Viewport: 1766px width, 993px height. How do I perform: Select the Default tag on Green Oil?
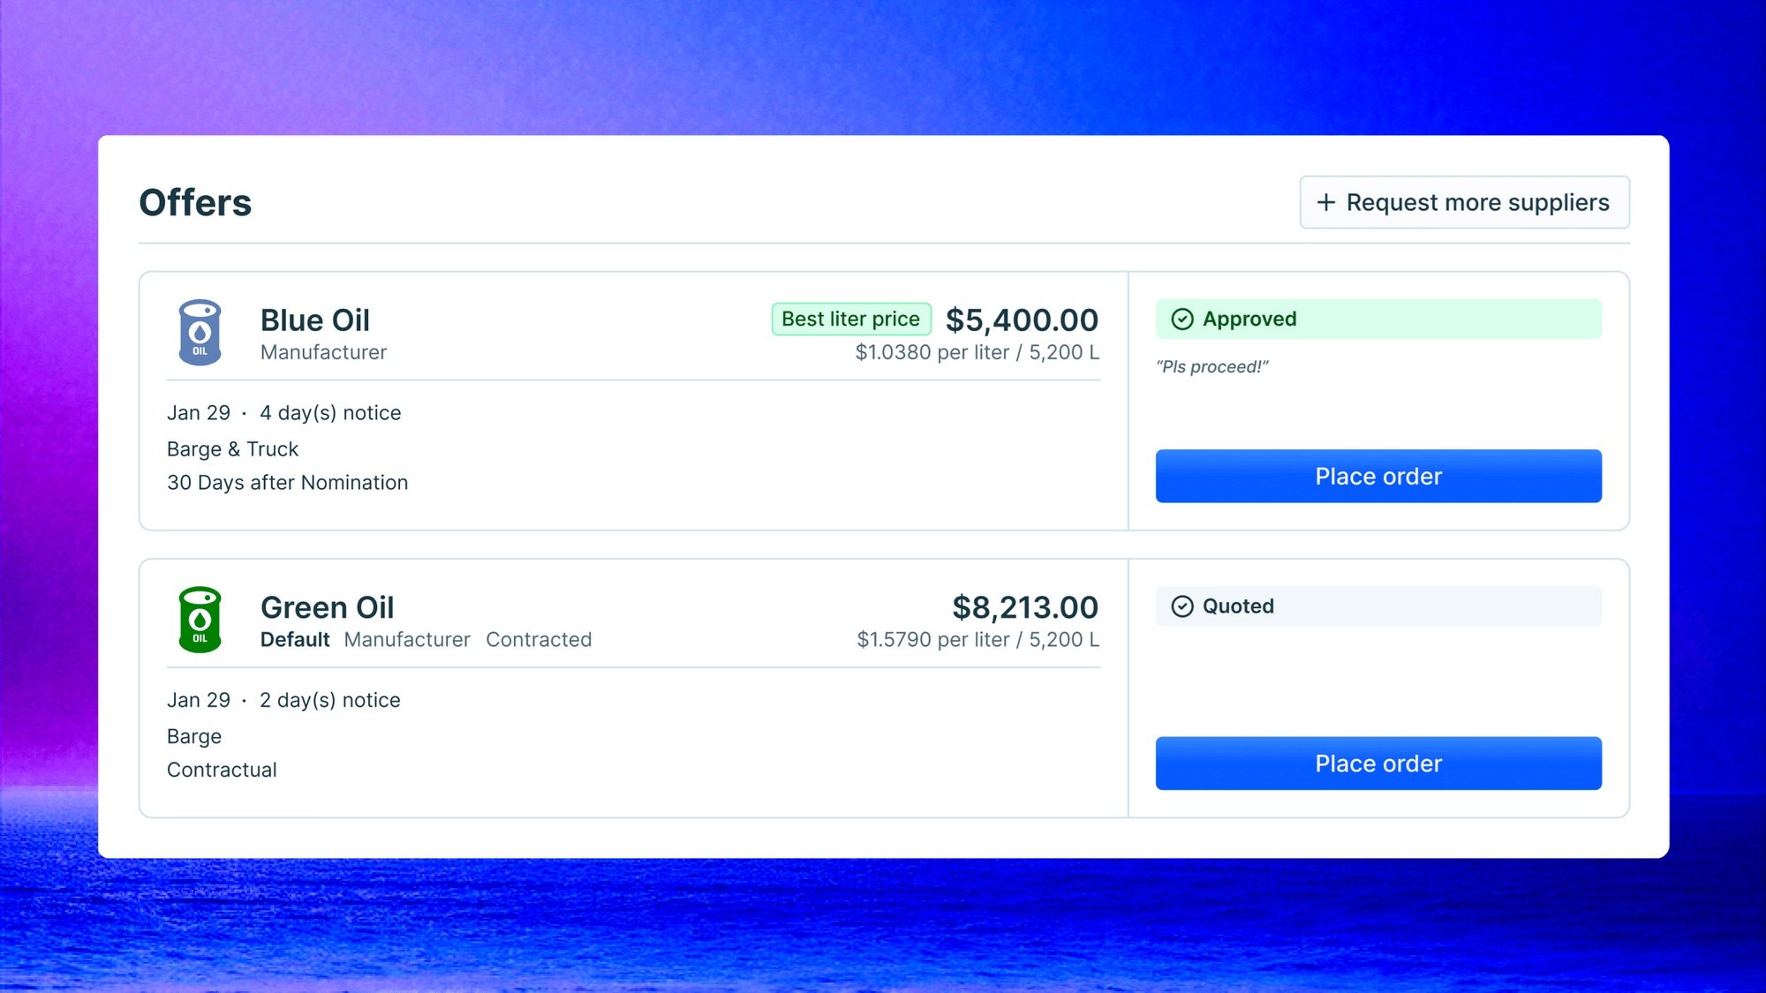point(295,640)
